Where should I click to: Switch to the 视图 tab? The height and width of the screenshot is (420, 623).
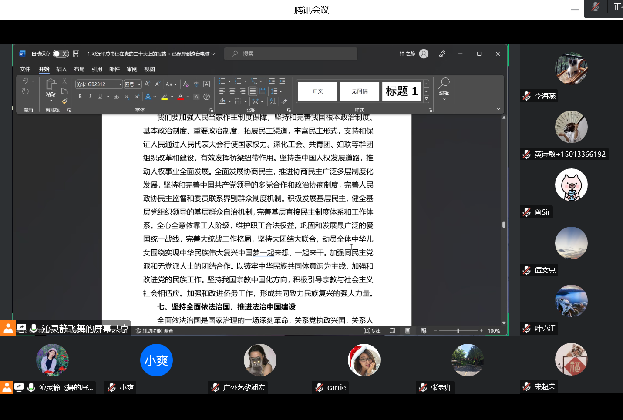click(149, 69)
